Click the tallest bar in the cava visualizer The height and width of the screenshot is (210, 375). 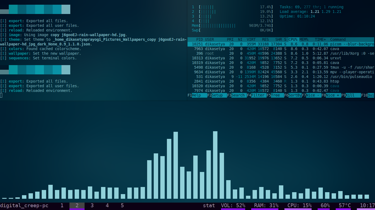pyautogui.click(x=215, y=165)
